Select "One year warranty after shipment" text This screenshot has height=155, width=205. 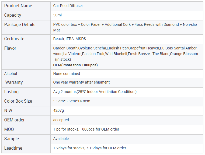tap(81, 82)
